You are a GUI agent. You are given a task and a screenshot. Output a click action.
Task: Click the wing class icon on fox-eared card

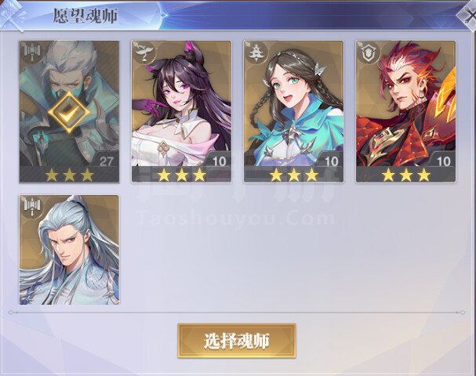144,52
